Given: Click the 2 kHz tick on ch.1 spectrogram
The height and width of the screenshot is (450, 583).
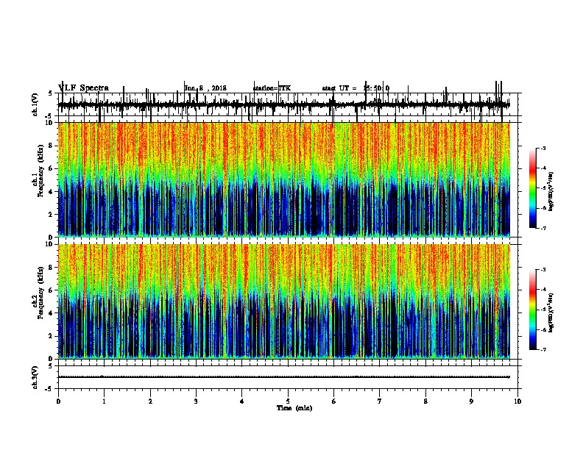Looking at the screenshot, I should 52,215.
